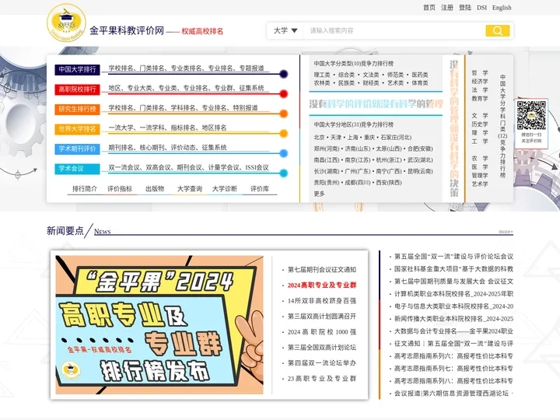Open 2024高职院校1000强 news item
560x420 pixels.
tap(322, 332)
